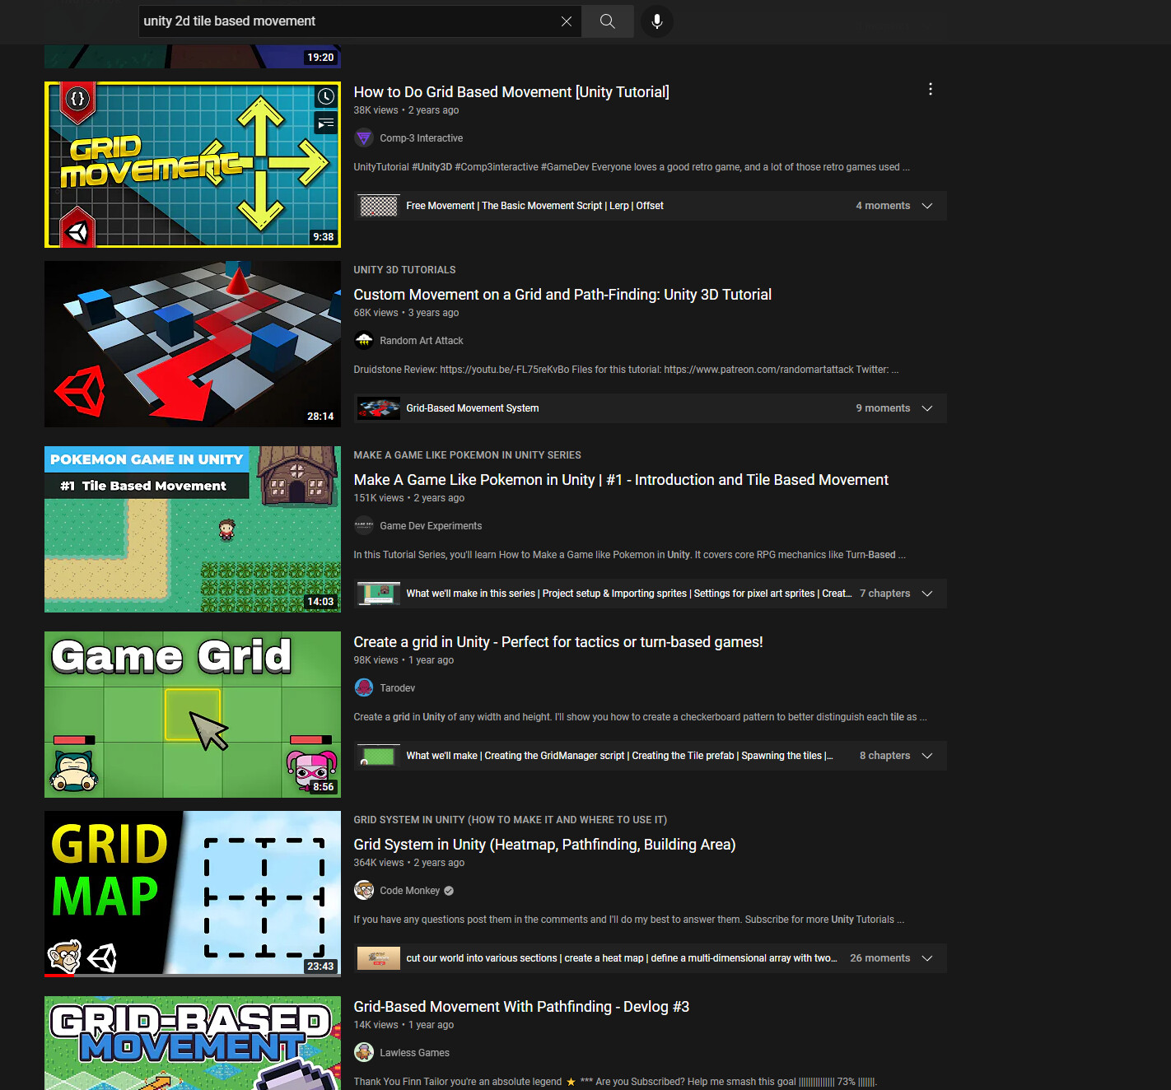This screenshot has width=1171, height=1090.
Task: Open the three-dot menu on the Grid Based Movement video
Action: pos(930,89)
